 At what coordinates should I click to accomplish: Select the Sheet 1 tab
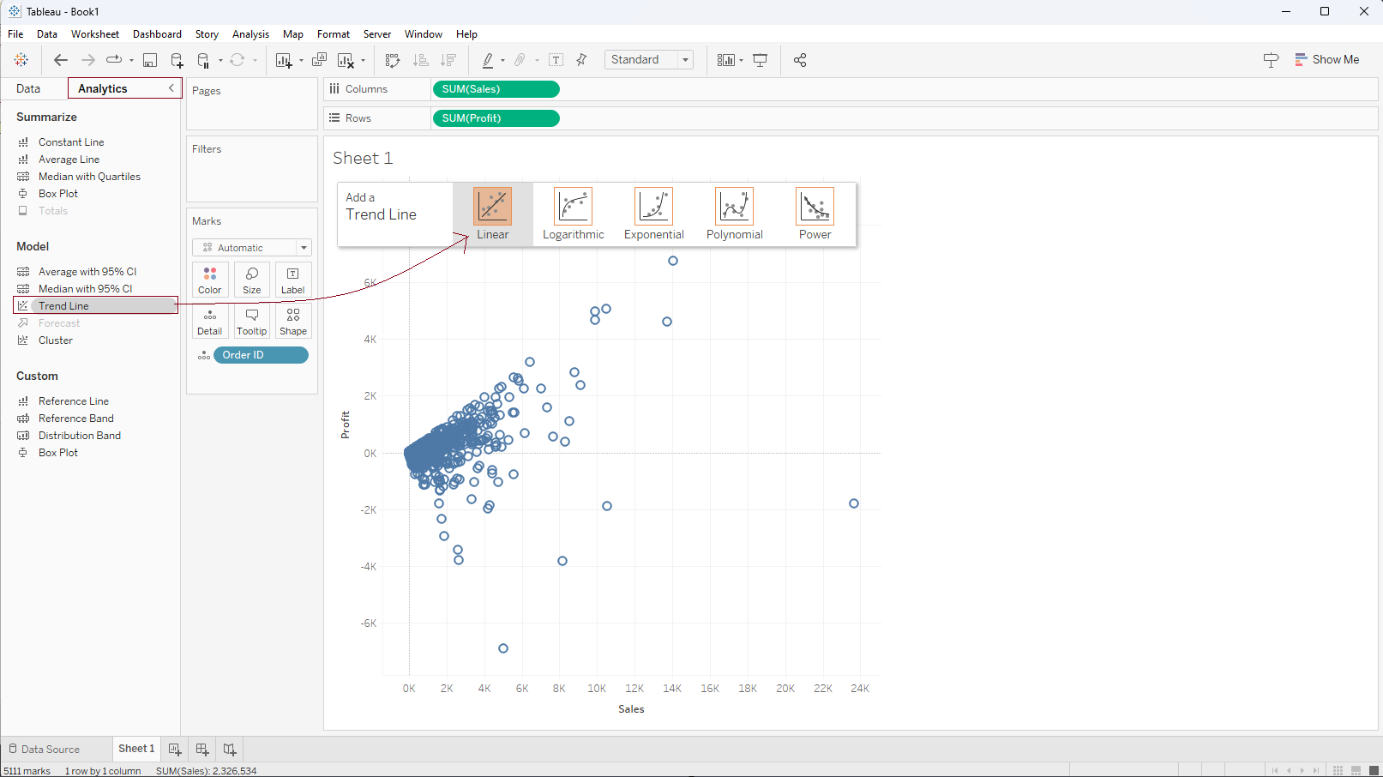point(136,749)
